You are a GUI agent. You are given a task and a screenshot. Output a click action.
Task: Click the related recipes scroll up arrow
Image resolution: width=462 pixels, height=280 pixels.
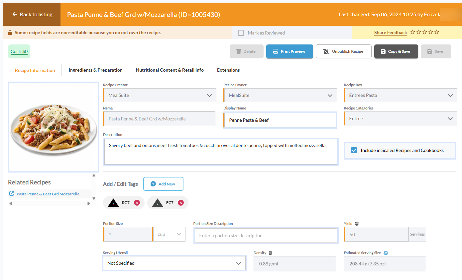click(94, 175)
